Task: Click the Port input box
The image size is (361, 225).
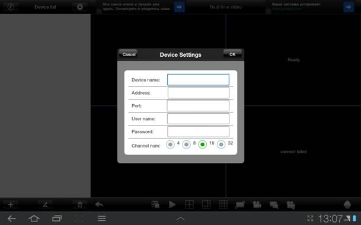Action: coord(198,105)
